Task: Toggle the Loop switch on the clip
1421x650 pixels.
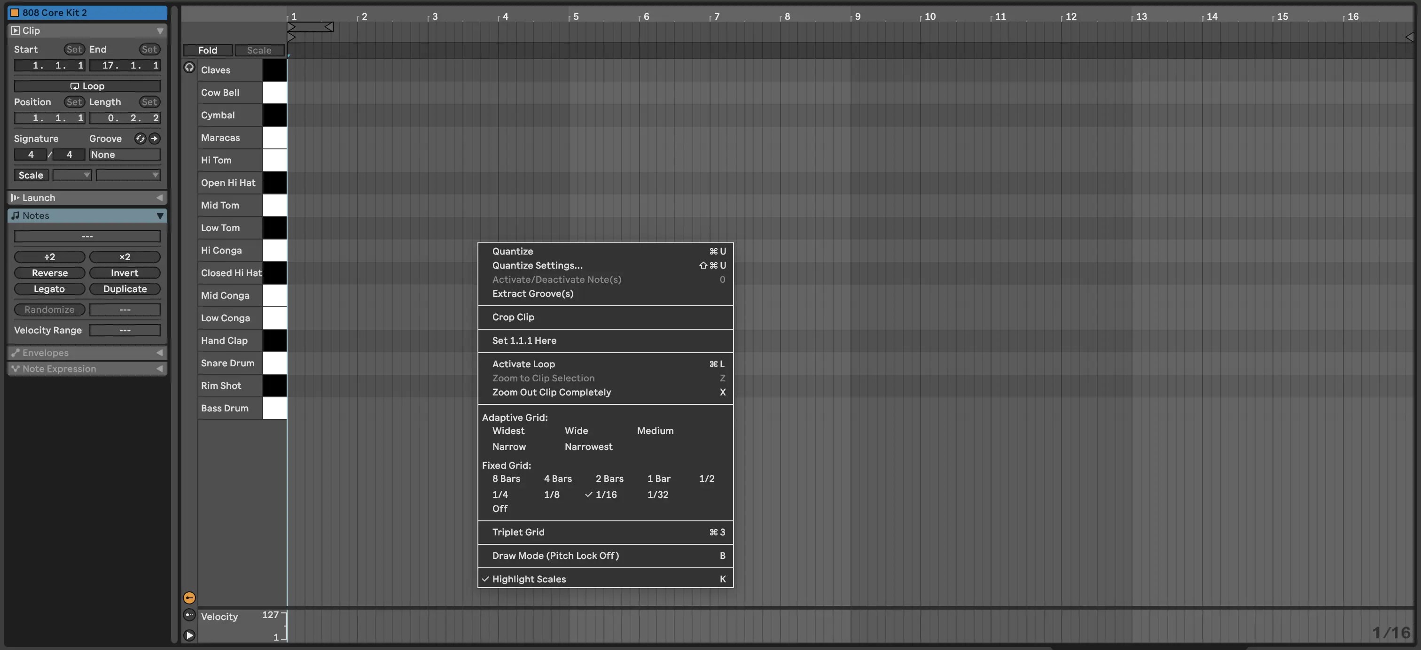Action: (86, 85)
